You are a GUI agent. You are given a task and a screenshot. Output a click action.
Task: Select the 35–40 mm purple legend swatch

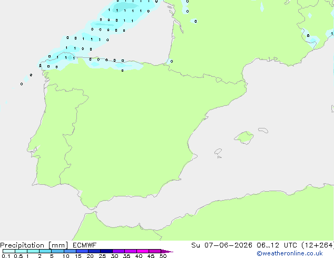point(131,251)
